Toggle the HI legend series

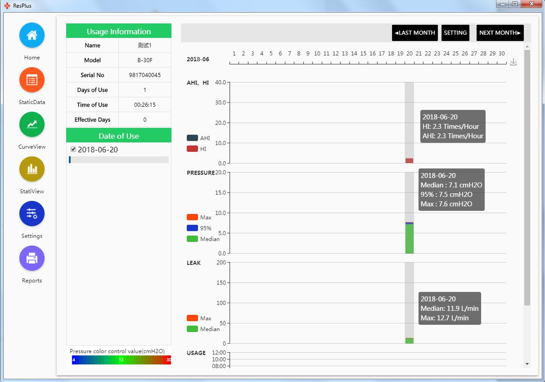[x=192, y=149]
